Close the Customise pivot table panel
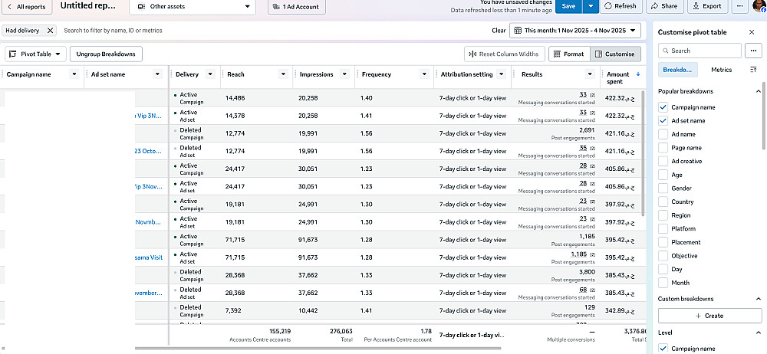Viewport: 767px width, 354px height. (751, 32)
